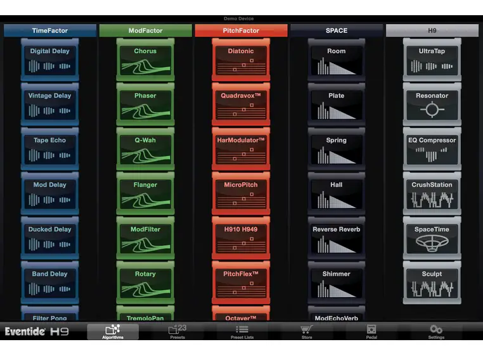The height and width of the screenshot is (356, 483).
Task: Open the Diatonic pitch algorithm
Action: 241,60
